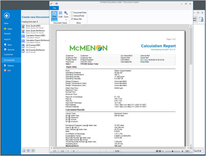Screen dimensions: 206x156
Task: Click second view icon below template list
Action: (28, 151)
